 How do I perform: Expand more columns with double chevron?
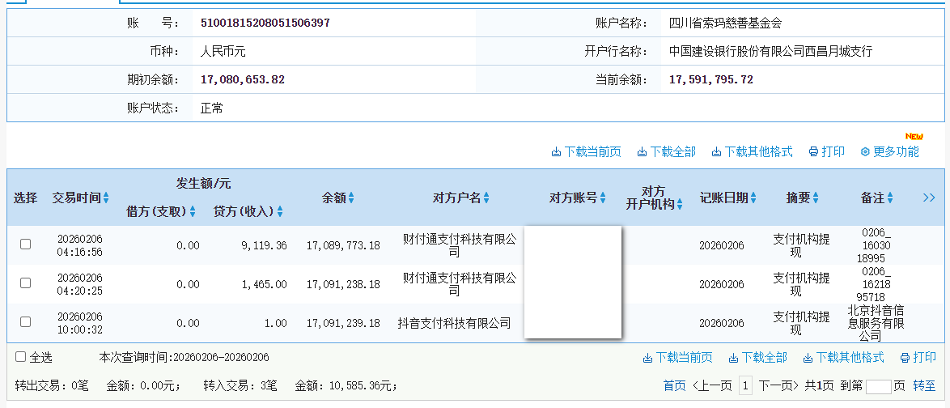click(928, 198)
